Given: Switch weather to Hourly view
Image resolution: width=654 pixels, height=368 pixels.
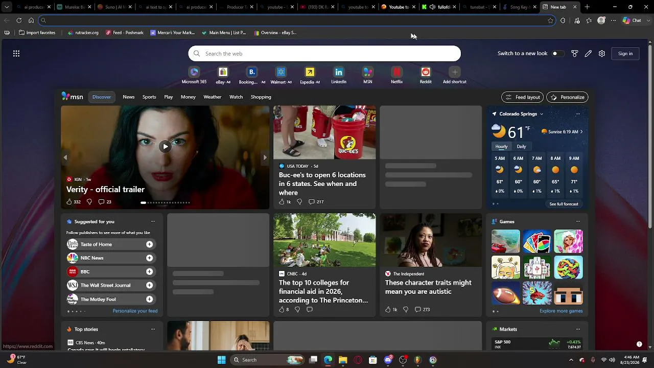Looking at the screenshot, I should tap(501, 147).
